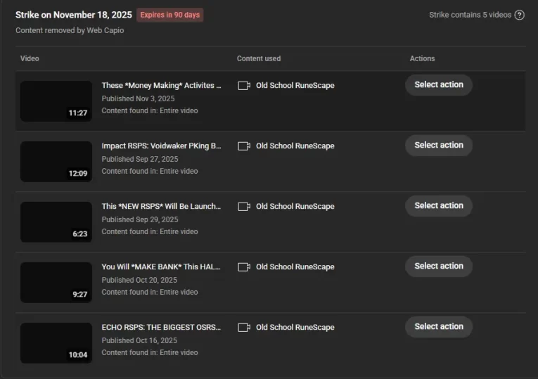Click video camera icon for NEW RSPS row
Image resolution: width=538 pixels, height=379 pixels.
[x=244, y=207]
